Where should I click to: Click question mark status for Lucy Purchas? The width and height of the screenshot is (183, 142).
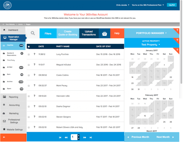coord(34,54)
